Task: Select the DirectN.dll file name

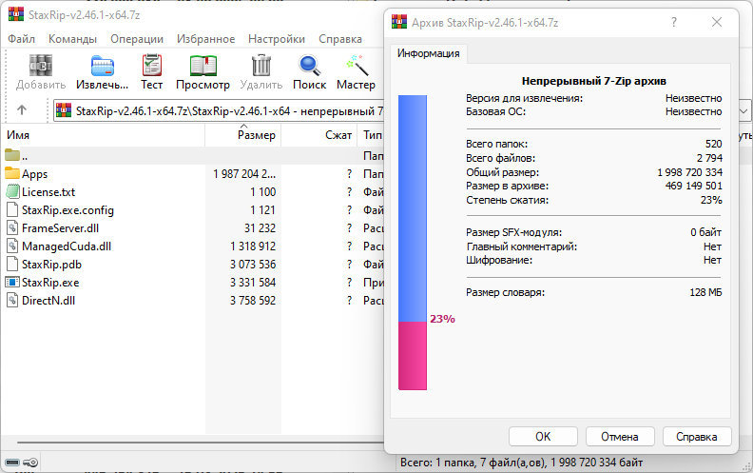Action: (48, 301)
